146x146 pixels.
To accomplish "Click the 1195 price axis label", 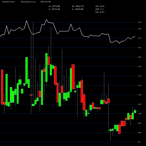I will tap(140, 67).
